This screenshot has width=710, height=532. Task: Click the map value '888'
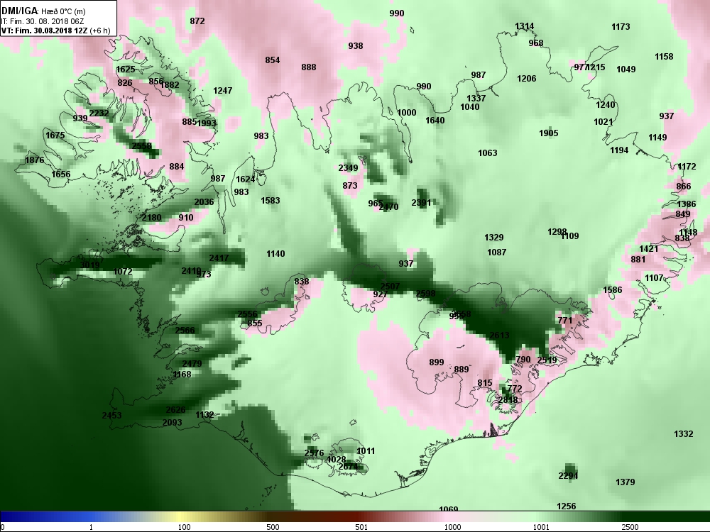[309, 67]
